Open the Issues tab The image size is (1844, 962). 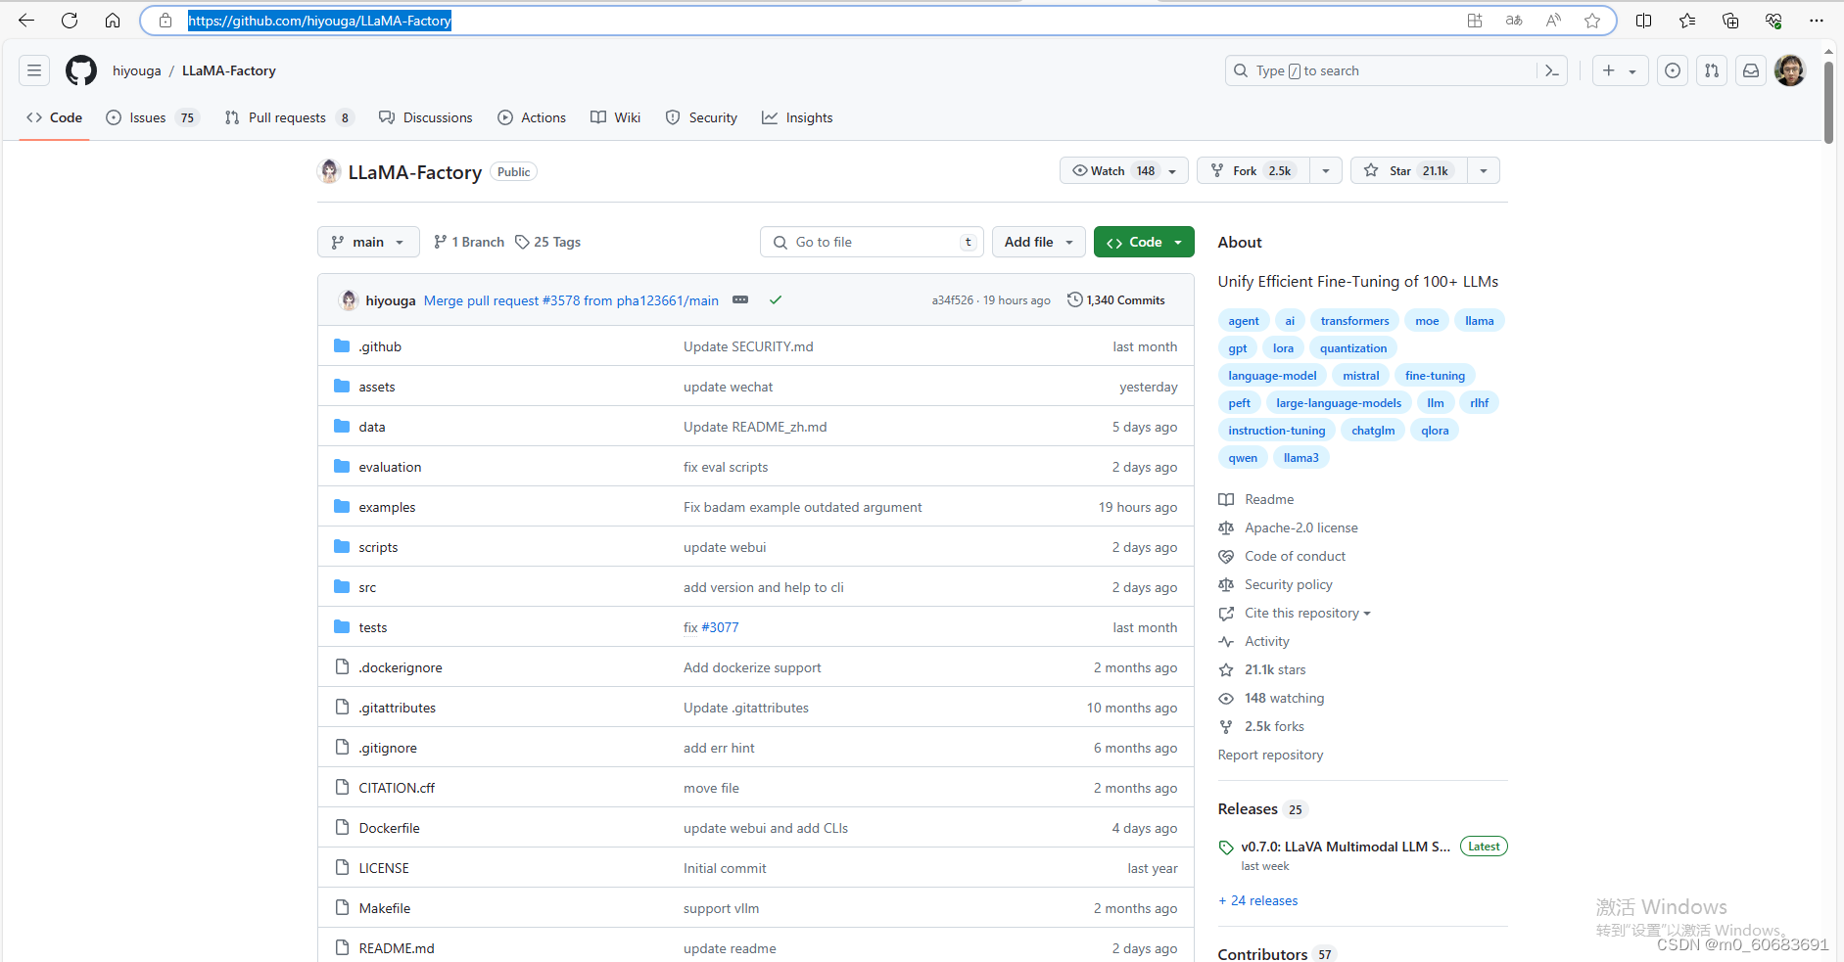point(152,117)
